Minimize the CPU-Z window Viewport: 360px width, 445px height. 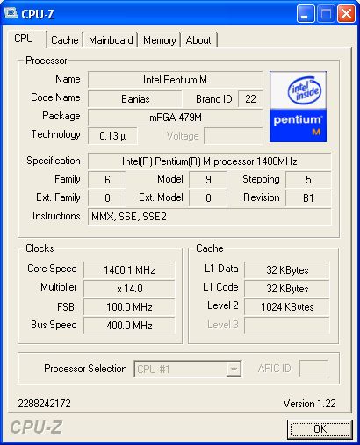(x=305, y=14)
